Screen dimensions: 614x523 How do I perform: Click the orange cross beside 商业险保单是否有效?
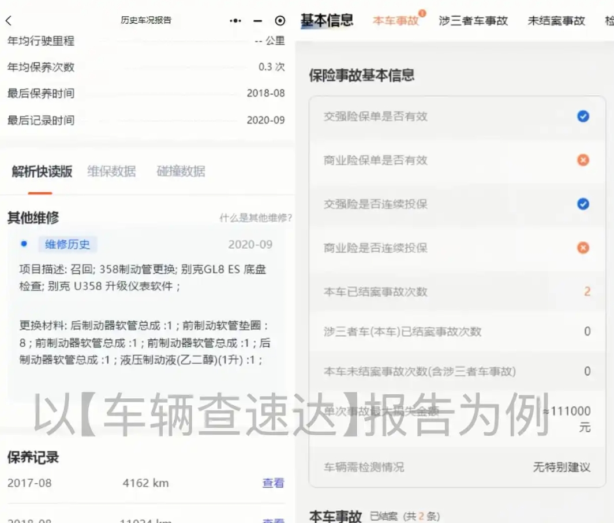pyautogui.click(x=583, y=160)
